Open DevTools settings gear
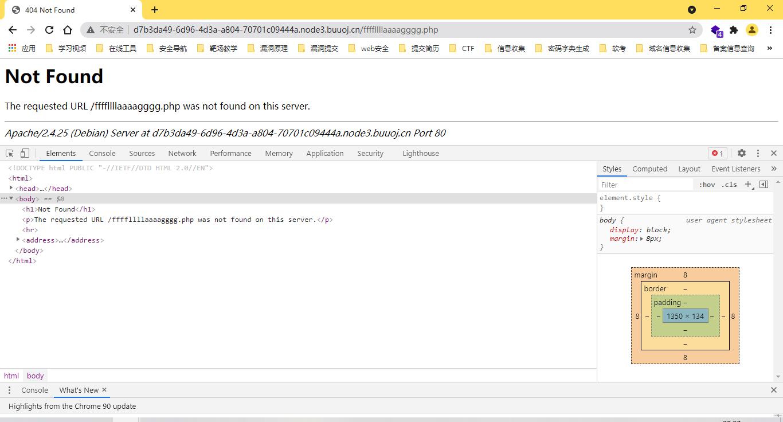 742,153
